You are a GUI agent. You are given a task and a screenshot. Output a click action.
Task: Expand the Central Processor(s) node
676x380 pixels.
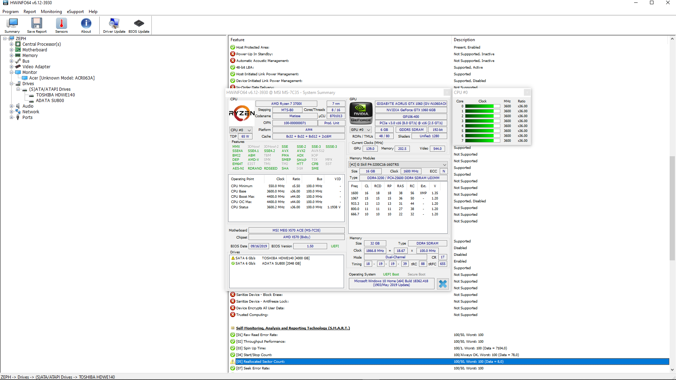pyautogui.click(x=11, y=44)
